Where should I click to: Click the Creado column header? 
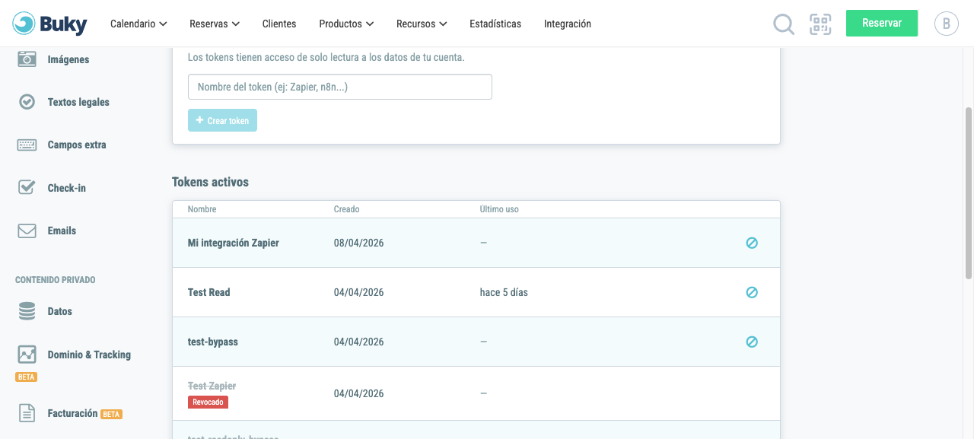pyautogui.click(x=347, y=209)
